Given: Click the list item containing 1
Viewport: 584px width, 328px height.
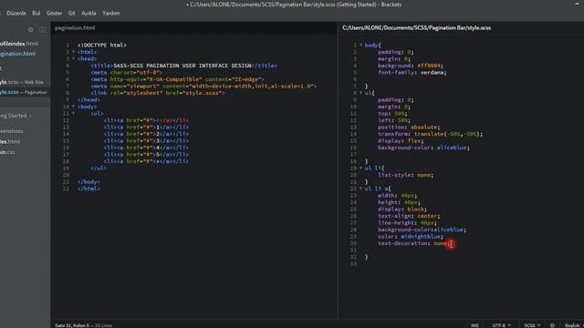Looking at the screenshot, I should coord(146,128).
